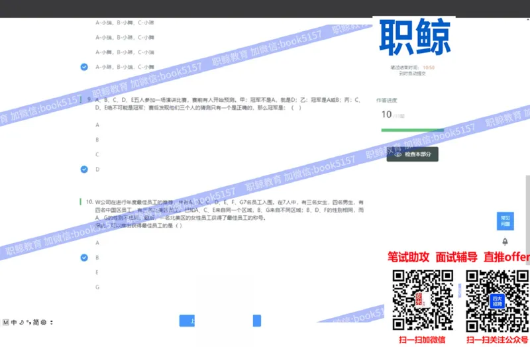Open the blue 常见问题 help button
Image resolution: width=530 pixels, height=347 pixels.
point(505,221)
